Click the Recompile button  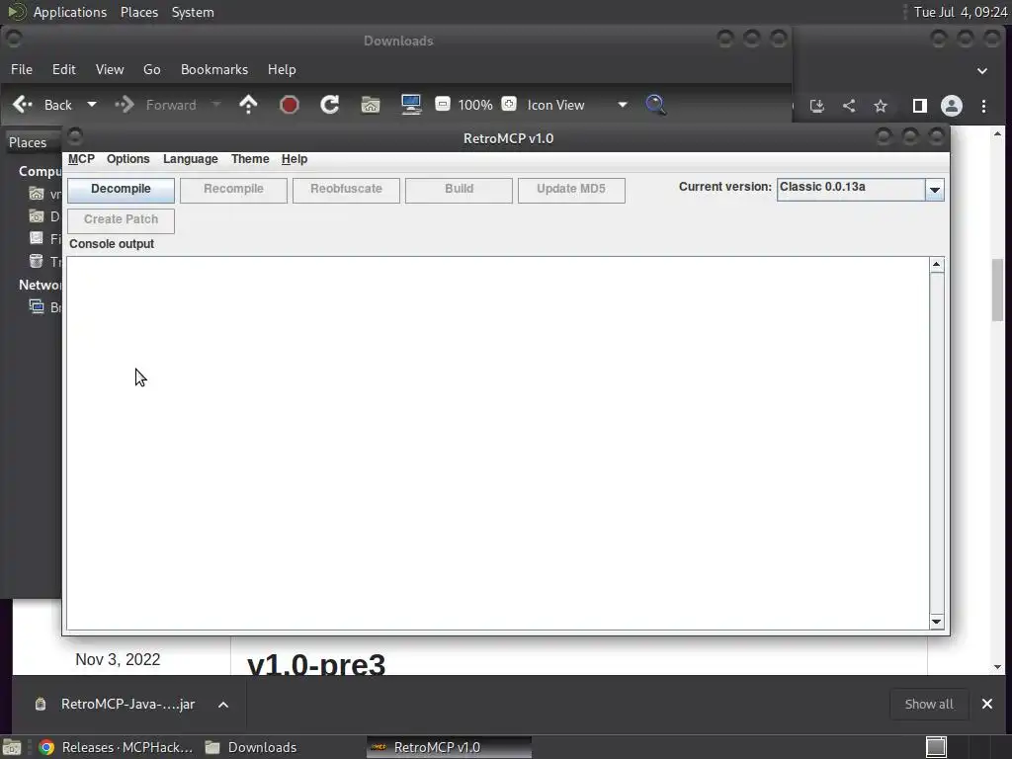pyautogui.click(x=233, y=190)
